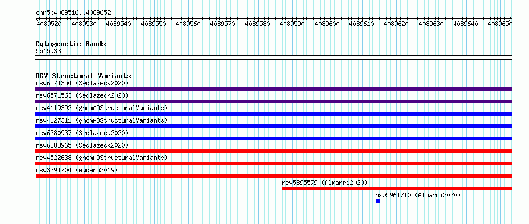529x224 pixels.
Task: Click the nsv6380937 (Sedlazeck2020) label
Action: click(82, 133)
